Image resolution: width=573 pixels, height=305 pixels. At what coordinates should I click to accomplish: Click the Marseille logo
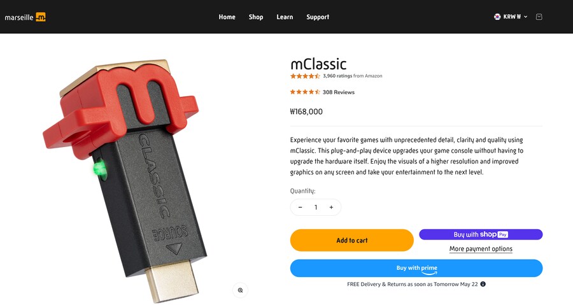click(x=25, y=17)
